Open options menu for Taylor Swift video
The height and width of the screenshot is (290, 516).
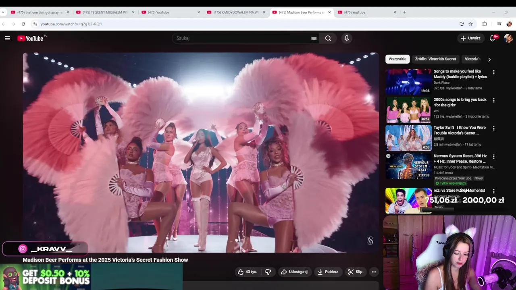pyautogui.click(x=493, y=128)
